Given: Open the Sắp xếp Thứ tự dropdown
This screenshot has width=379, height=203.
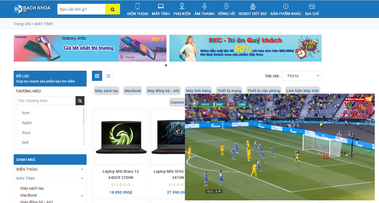Looking at the screenshot, I should 302,76.
